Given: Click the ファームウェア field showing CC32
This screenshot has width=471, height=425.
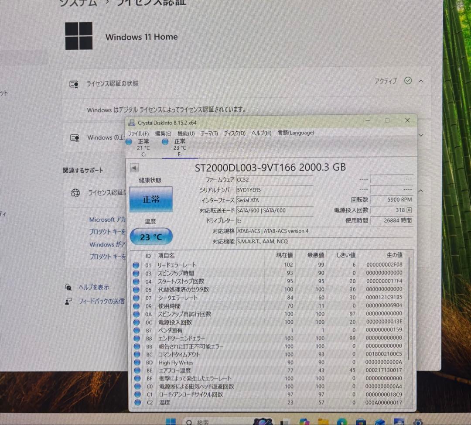Looking at the screenshot, I should (275, 180).
